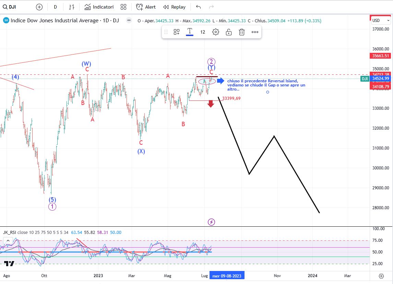Click the green DJI price label

tap(365, 79)
